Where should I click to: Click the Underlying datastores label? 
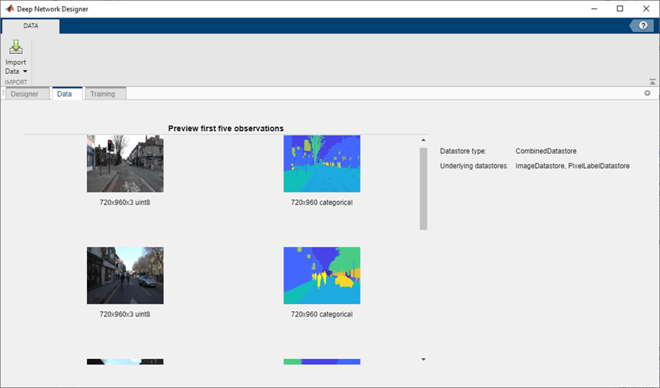point(474,166)
